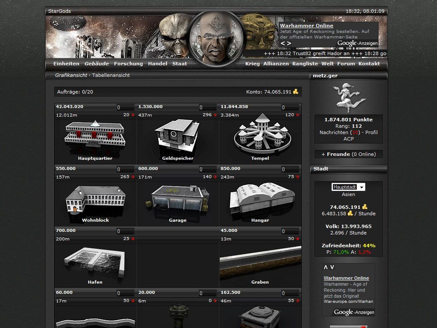
Task: Open the Profil link
Action: (x=371, y=132)
